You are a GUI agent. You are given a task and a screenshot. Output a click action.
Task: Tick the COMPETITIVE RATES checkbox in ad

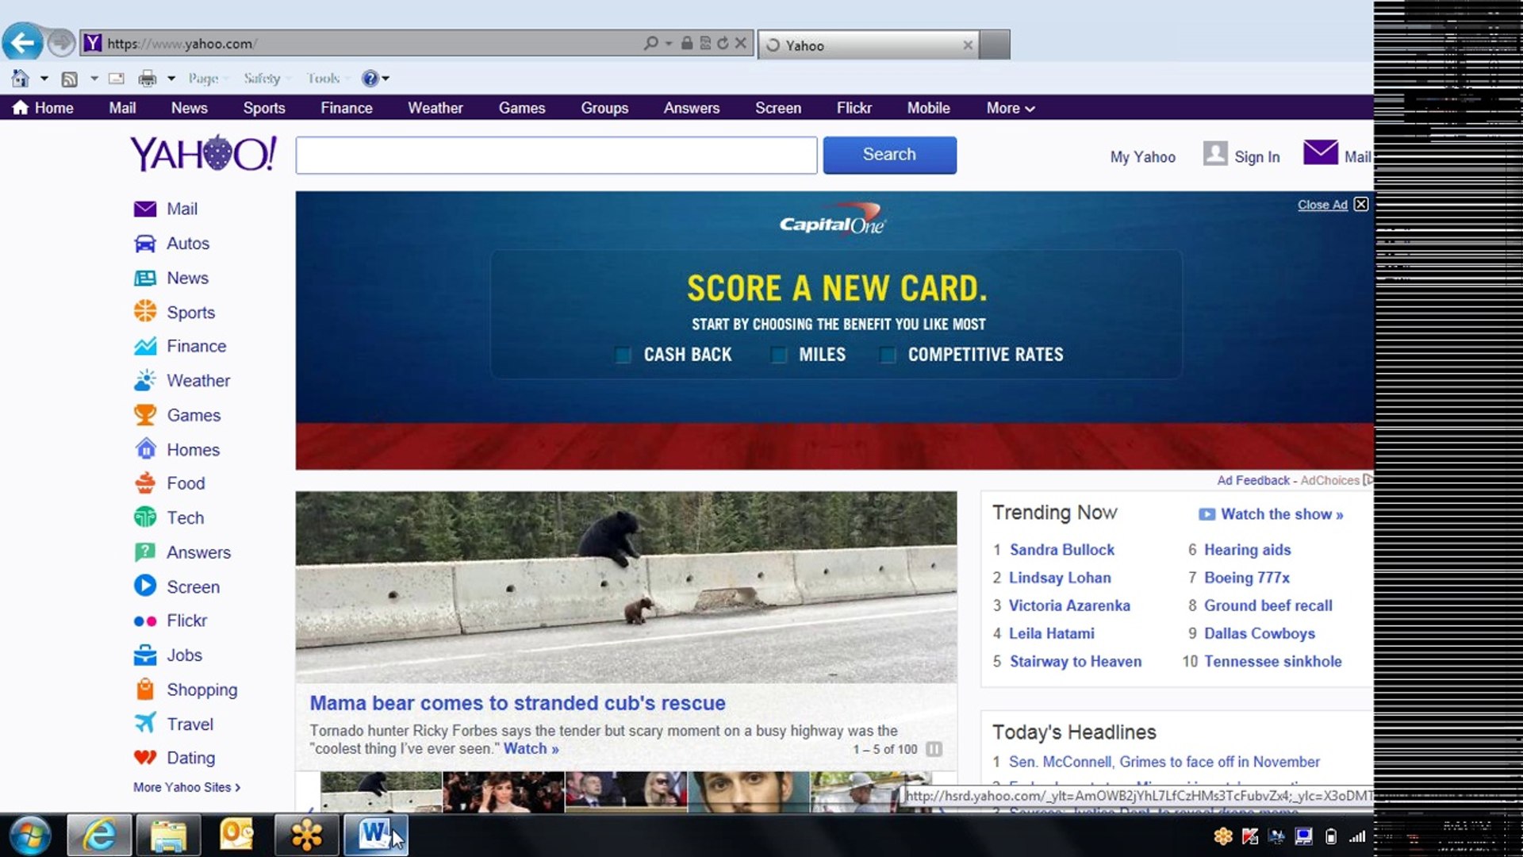[888, 355]
